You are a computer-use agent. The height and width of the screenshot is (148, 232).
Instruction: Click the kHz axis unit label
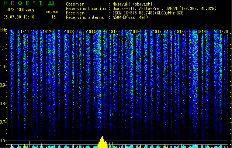(x=3, y=30)
